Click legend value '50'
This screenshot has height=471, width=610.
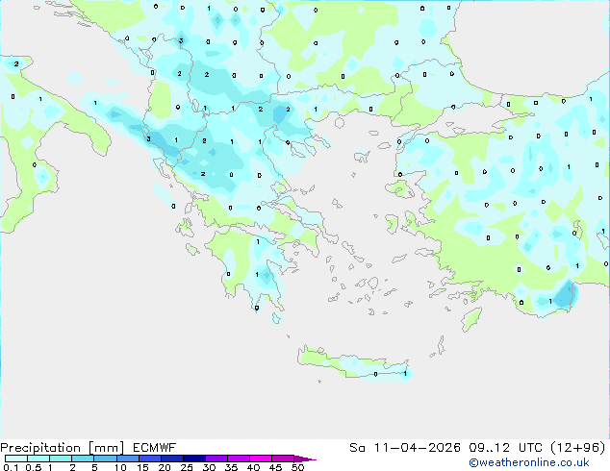coord(297,467)
